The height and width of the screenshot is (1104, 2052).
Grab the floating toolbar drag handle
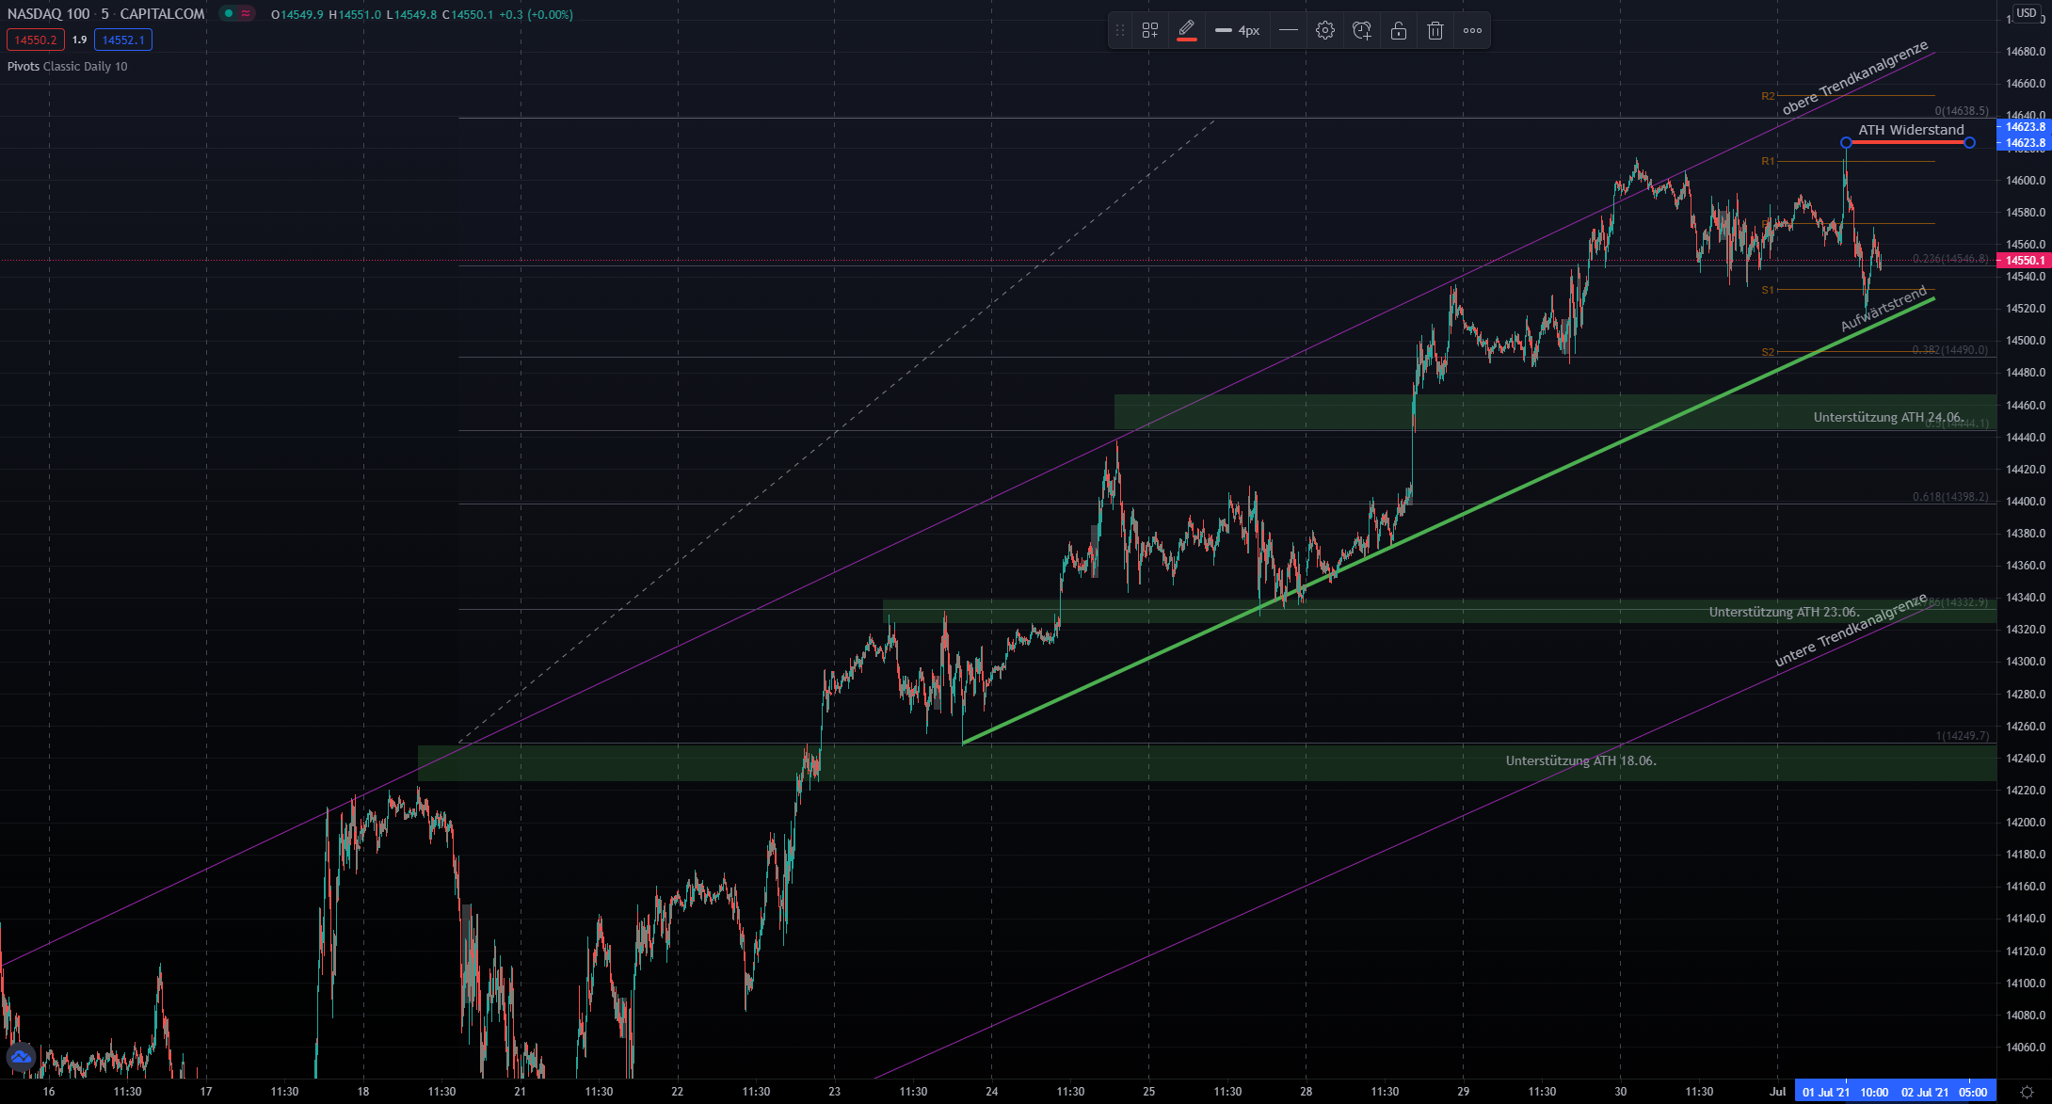1120,31
